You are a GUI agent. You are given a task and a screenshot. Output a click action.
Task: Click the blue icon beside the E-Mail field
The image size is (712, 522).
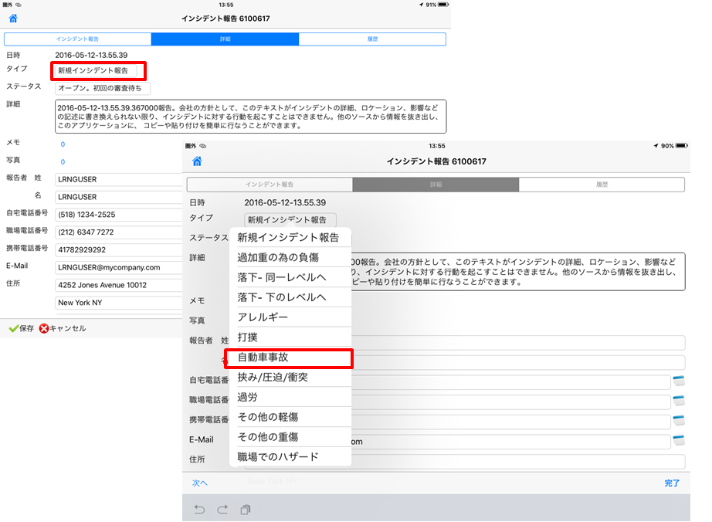pyautogui.click(x=679, y=441)
